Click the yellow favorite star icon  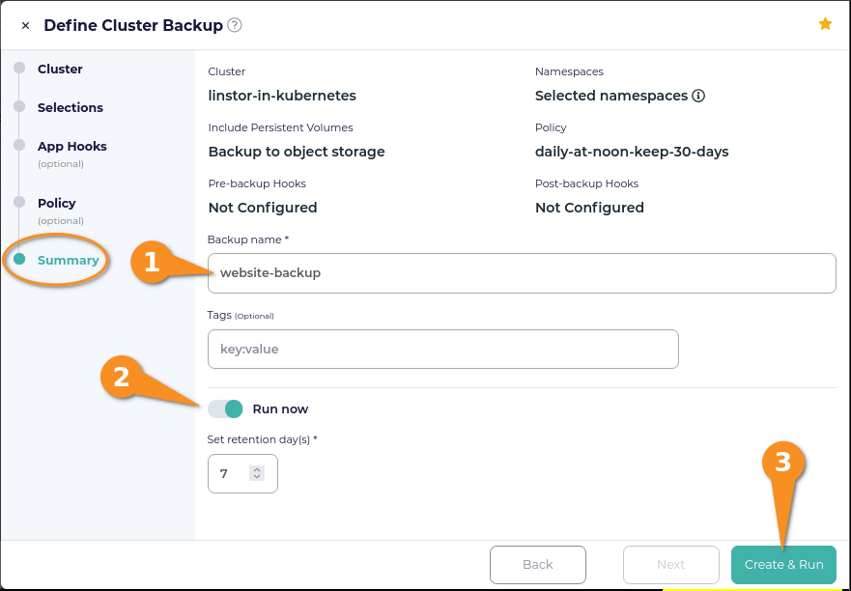pyautogui.click(x=825, y=24)
